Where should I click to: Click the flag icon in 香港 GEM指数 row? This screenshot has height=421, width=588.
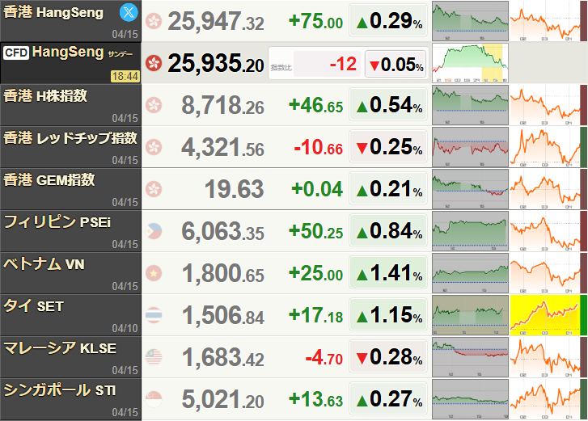click(x=154, y=189)
